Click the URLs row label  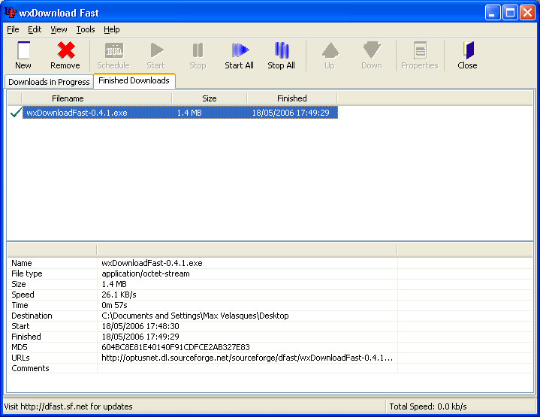21,358
